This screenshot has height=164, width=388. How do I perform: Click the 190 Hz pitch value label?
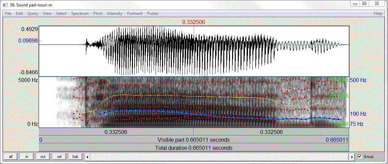point(358,114)
